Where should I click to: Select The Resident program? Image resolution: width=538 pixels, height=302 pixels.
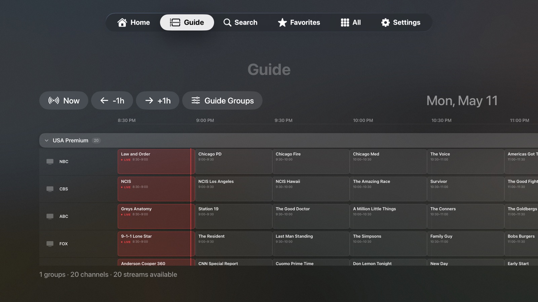(234, 244)
